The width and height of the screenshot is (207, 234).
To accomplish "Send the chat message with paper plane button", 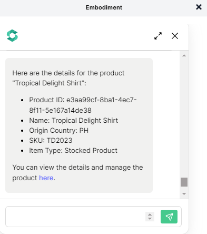I will tap(169, 217).
